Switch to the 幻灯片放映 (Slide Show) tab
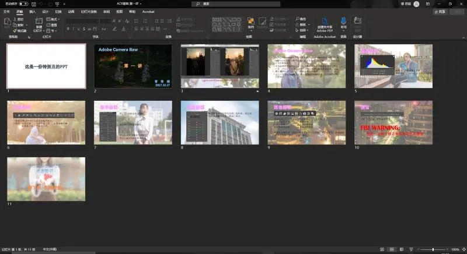Screen dimensions: 467x254 89,12
